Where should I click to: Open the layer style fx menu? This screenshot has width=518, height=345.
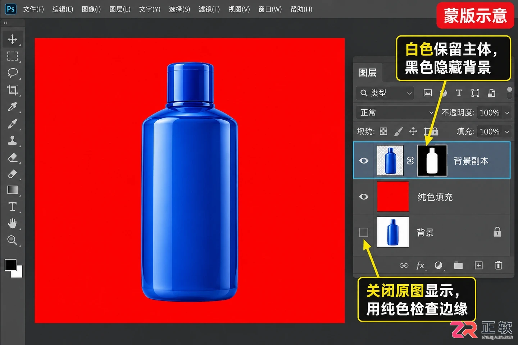(x=420, y=266)
